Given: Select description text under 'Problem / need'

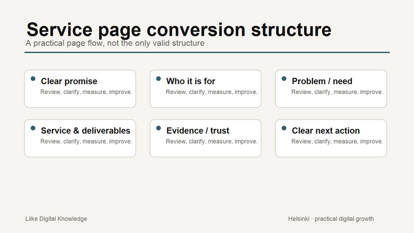Looking at the screenshot, I should coord(337,92).
